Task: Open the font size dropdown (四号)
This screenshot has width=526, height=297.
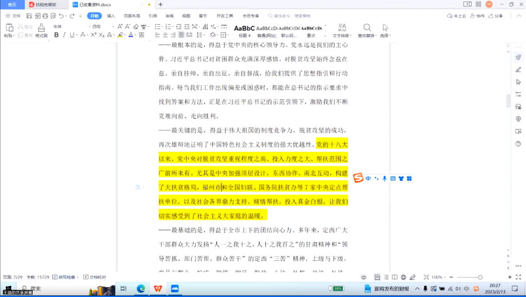Action: pos(100,26)
